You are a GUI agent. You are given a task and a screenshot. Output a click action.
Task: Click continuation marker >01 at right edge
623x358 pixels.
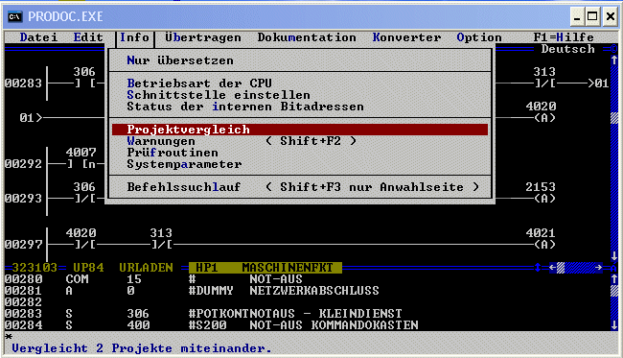pyautogui.click(x=598, y=84)
